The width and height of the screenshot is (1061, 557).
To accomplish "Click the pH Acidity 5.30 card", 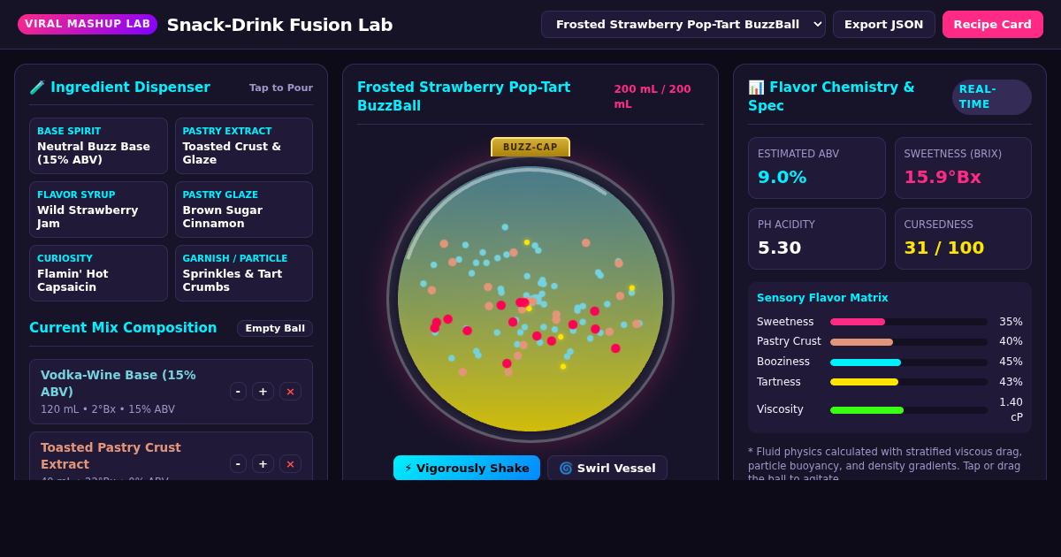I will tap(816, 239).
